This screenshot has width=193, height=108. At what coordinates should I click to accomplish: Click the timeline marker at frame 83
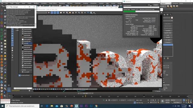(86, 96)
